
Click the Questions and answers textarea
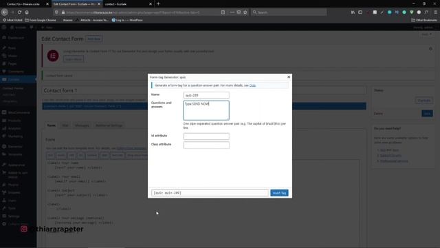[x=206, y=110]
